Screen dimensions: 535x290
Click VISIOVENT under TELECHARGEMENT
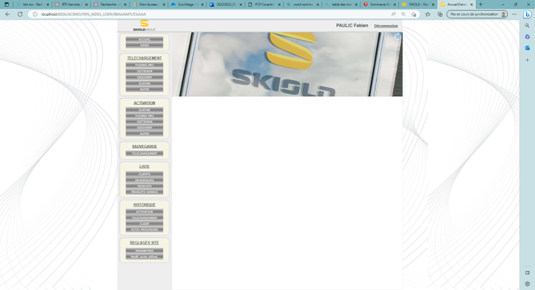point(144,78)
